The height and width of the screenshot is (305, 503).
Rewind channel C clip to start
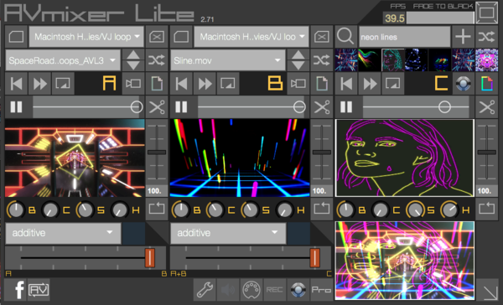coord(346,84)
